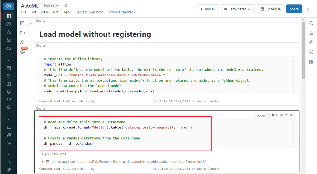317x174 pixels.
Task: Click the Python language pill in Cmd 3
Action: tap(262, 116)
